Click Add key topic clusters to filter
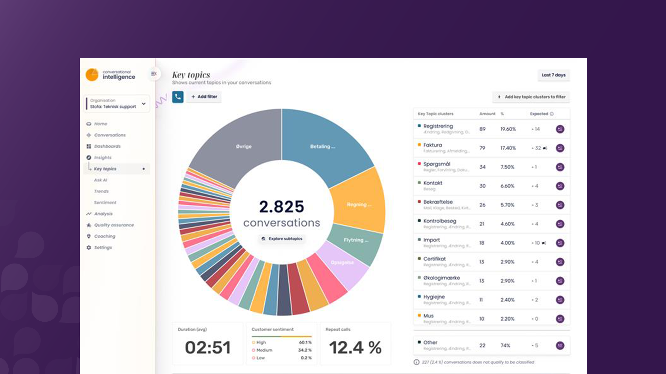This screenshot has width=666, height=374. click(x=531, y=97)
